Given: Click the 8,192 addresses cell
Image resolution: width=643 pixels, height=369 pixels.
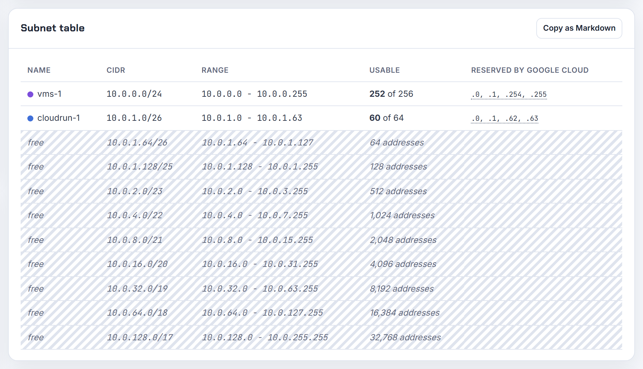Looking at the screenshot, I should pos(402,289).
